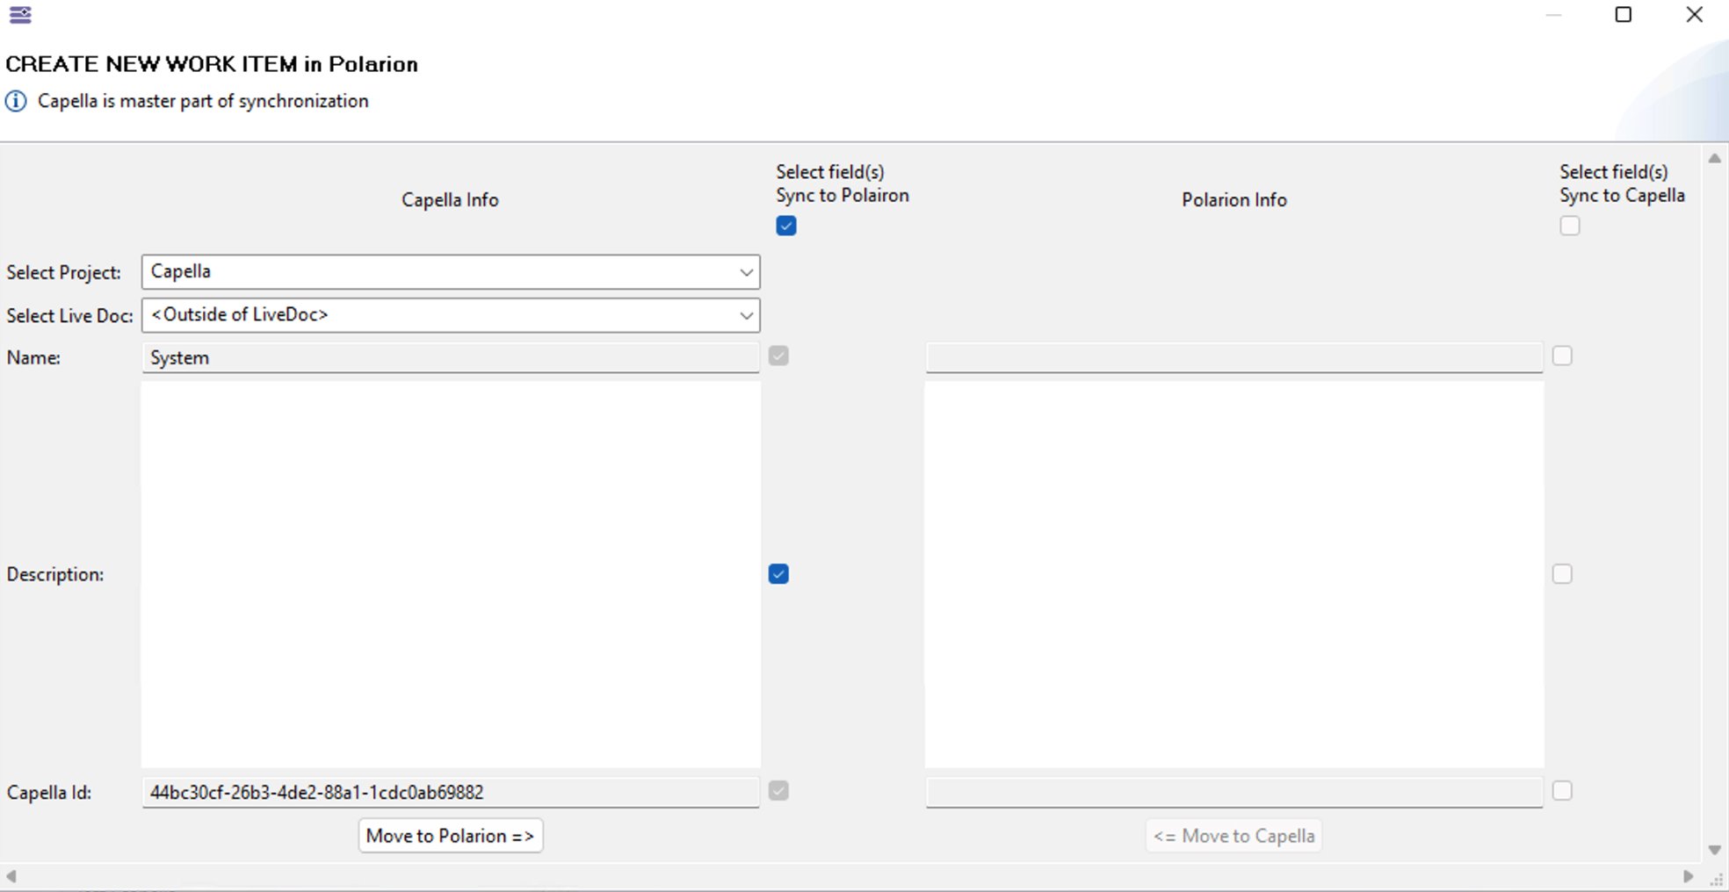Click the horizontal scrollbar right arrow
1729x892 pixels.
coord(1688,876)
